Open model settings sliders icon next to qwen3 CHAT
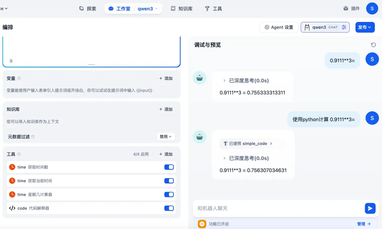The image size is (382, 229). coord(343,27)
